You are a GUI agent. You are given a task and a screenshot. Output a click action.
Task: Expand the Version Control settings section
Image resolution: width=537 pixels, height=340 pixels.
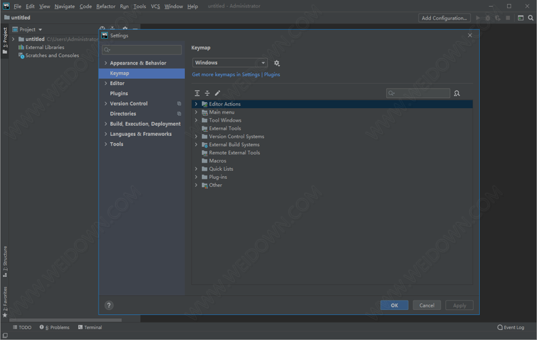[x=106, y=103]
